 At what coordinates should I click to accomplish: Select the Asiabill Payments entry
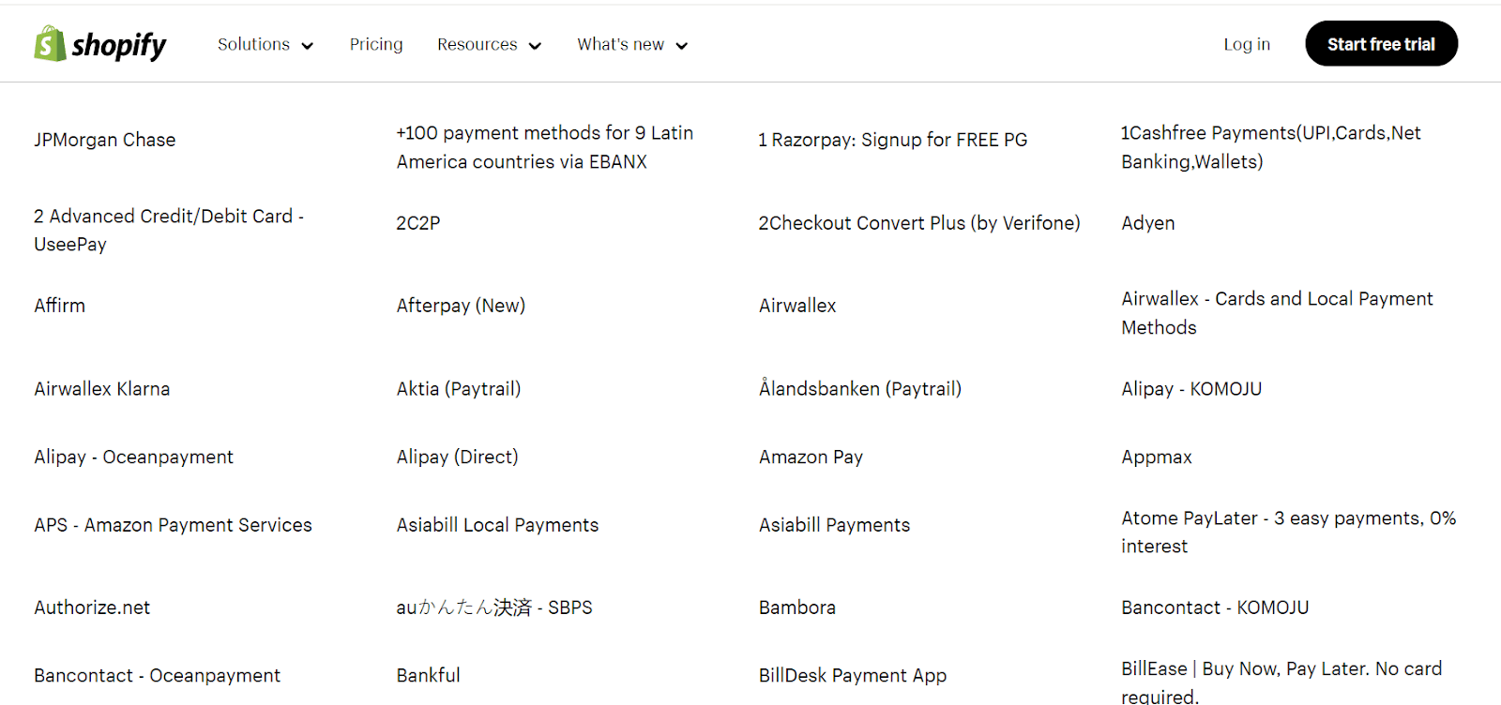[835, 526]
